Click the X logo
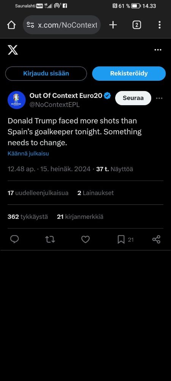171x381 pixels. 13,50
